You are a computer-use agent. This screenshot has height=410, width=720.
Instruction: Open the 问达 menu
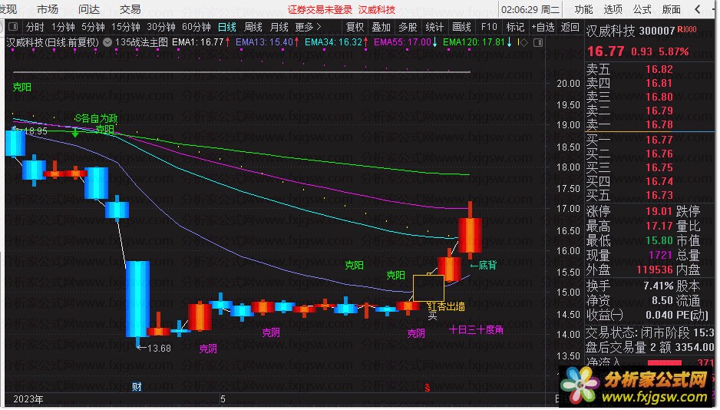89,9
